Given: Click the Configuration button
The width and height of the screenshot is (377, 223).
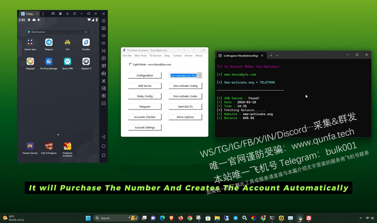Looking at the screenshot, I should (145, 75).
